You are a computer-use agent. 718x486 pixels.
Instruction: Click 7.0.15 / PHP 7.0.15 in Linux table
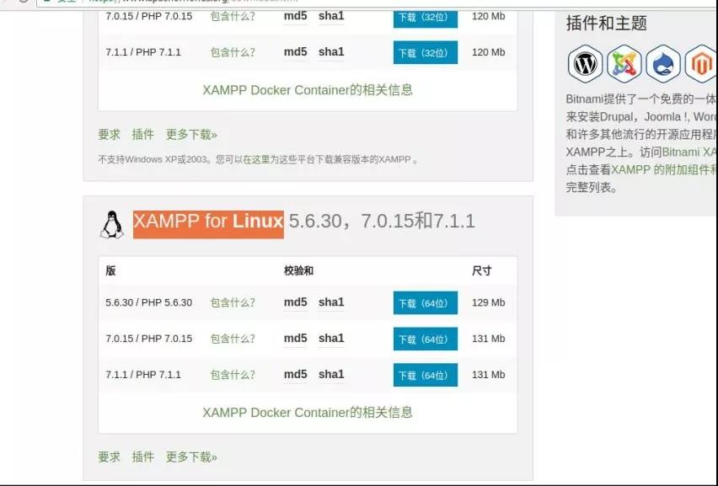tap(149, 339)
